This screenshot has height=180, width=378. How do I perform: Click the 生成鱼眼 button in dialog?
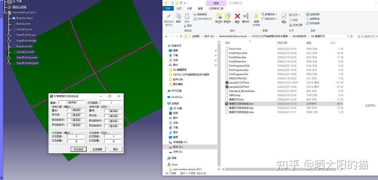pos(97,149)
